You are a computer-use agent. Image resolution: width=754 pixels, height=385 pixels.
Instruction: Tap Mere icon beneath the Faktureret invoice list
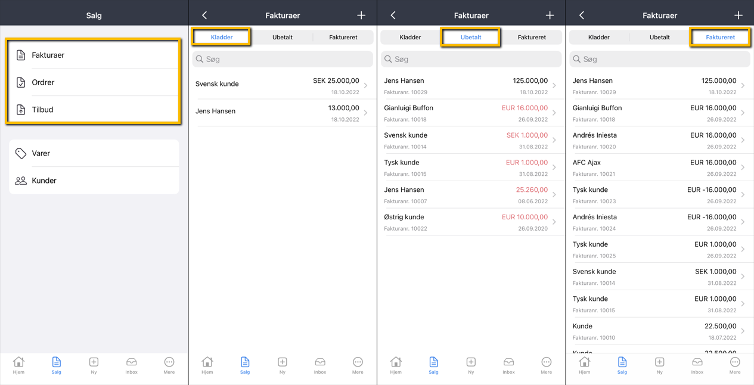734,365
